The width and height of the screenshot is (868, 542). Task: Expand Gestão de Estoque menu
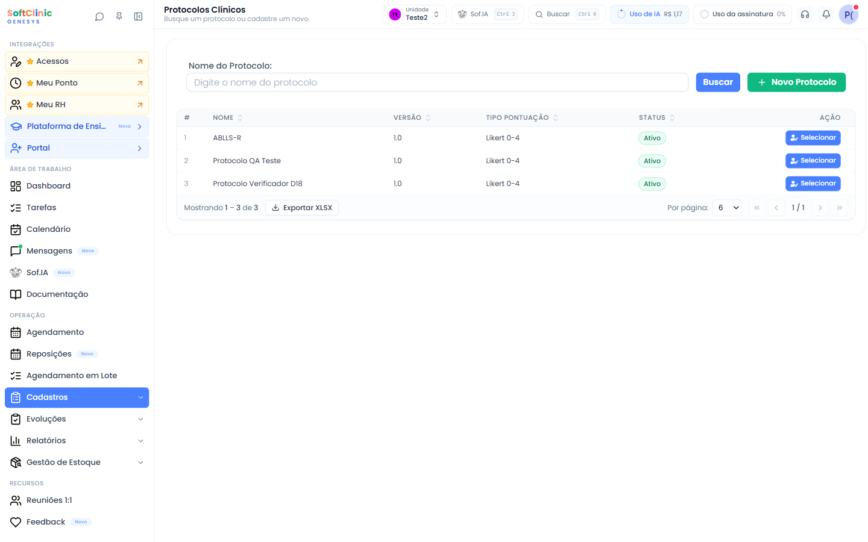[77, 463]
